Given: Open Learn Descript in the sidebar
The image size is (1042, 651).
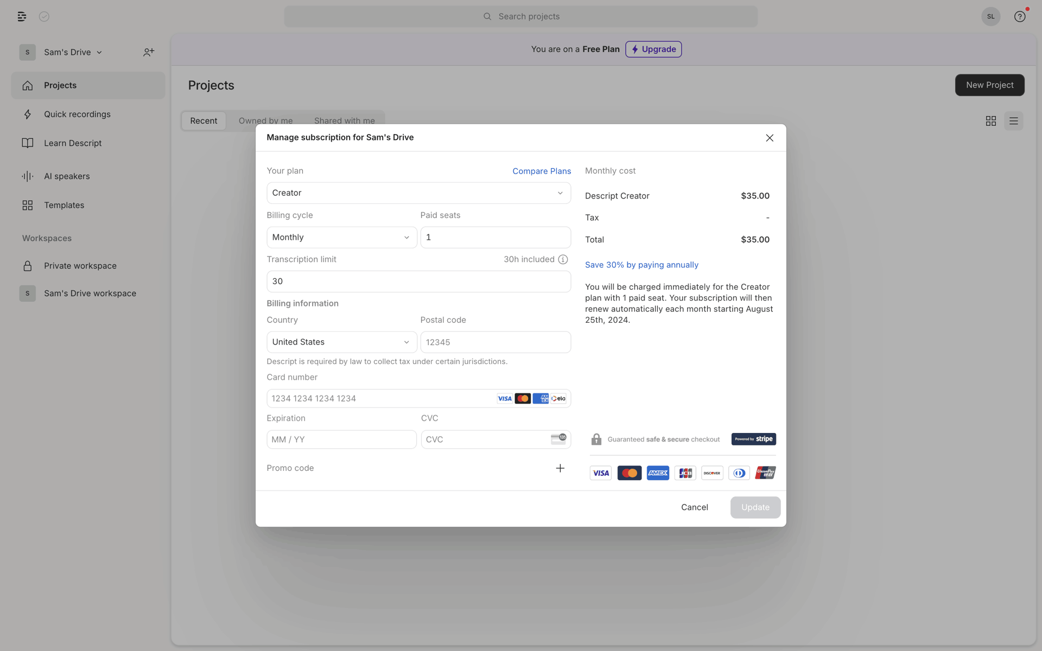Looking at the screenshot, I should coord(88,143).
